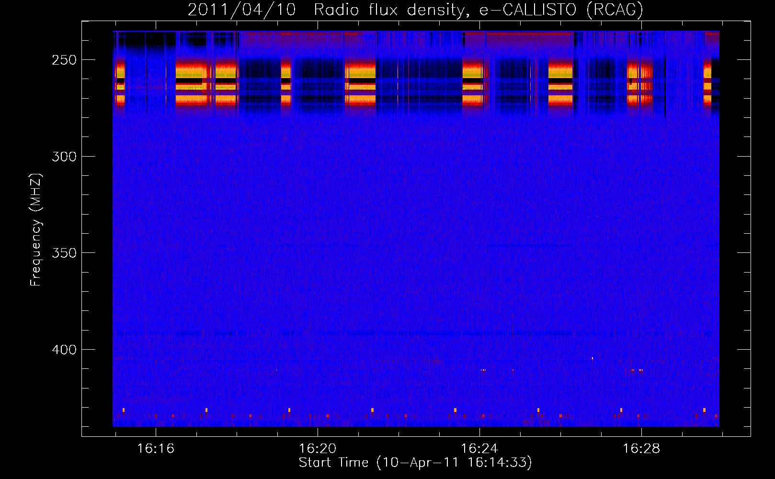Click the 350 frequency tick label
775x479 pixels.
[64, 253]
